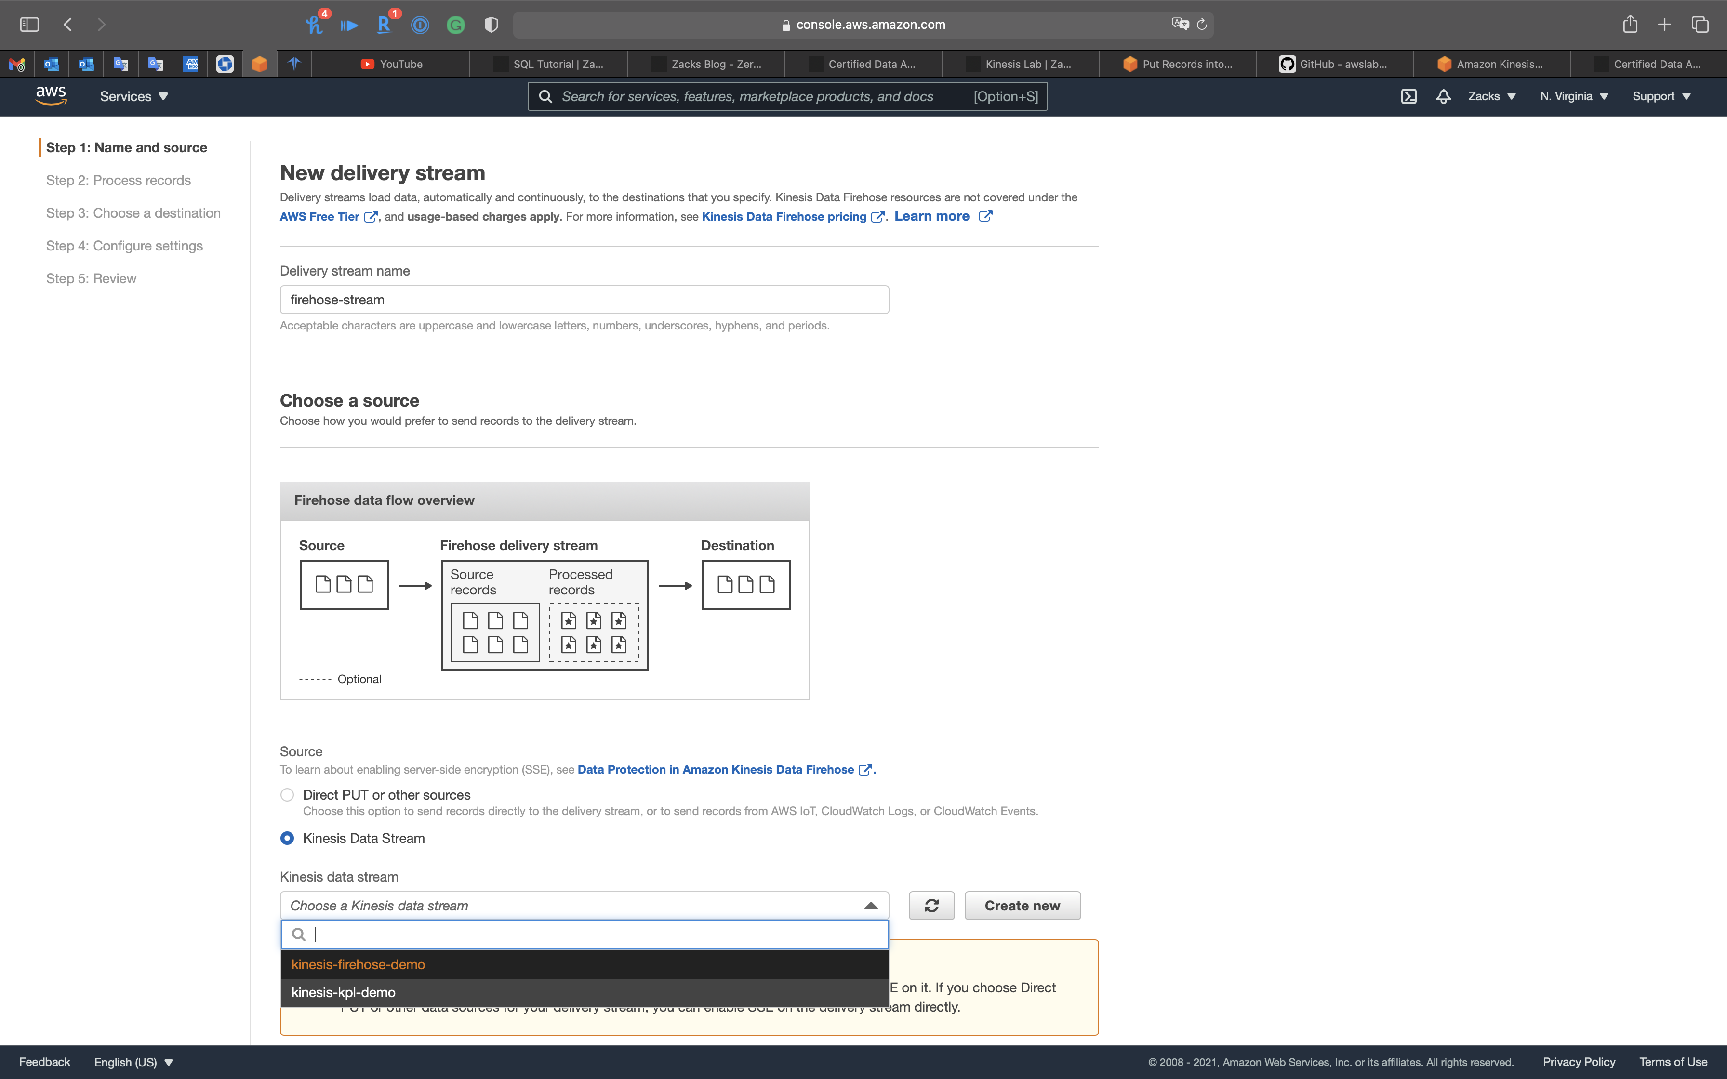Reload the page via address bar icon

[x=1202, y=24]
